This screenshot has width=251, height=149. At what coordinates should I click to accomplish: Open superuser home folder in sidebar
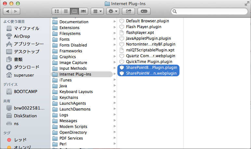coord(20,75)
